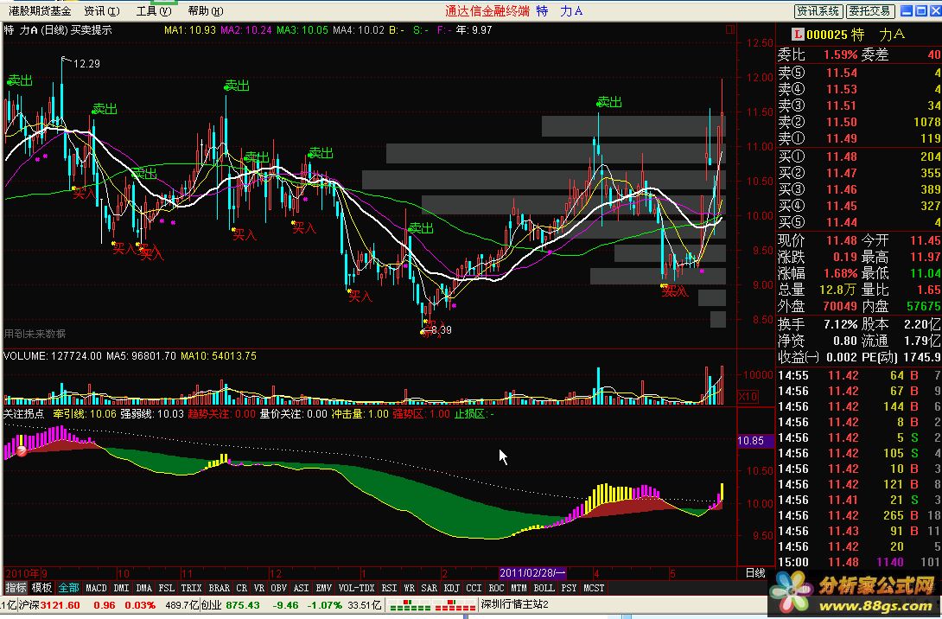The height and width of the screenshot is (619, 942).
Task: Click the 卖① ask price 11.49
Action: point(841,139)
